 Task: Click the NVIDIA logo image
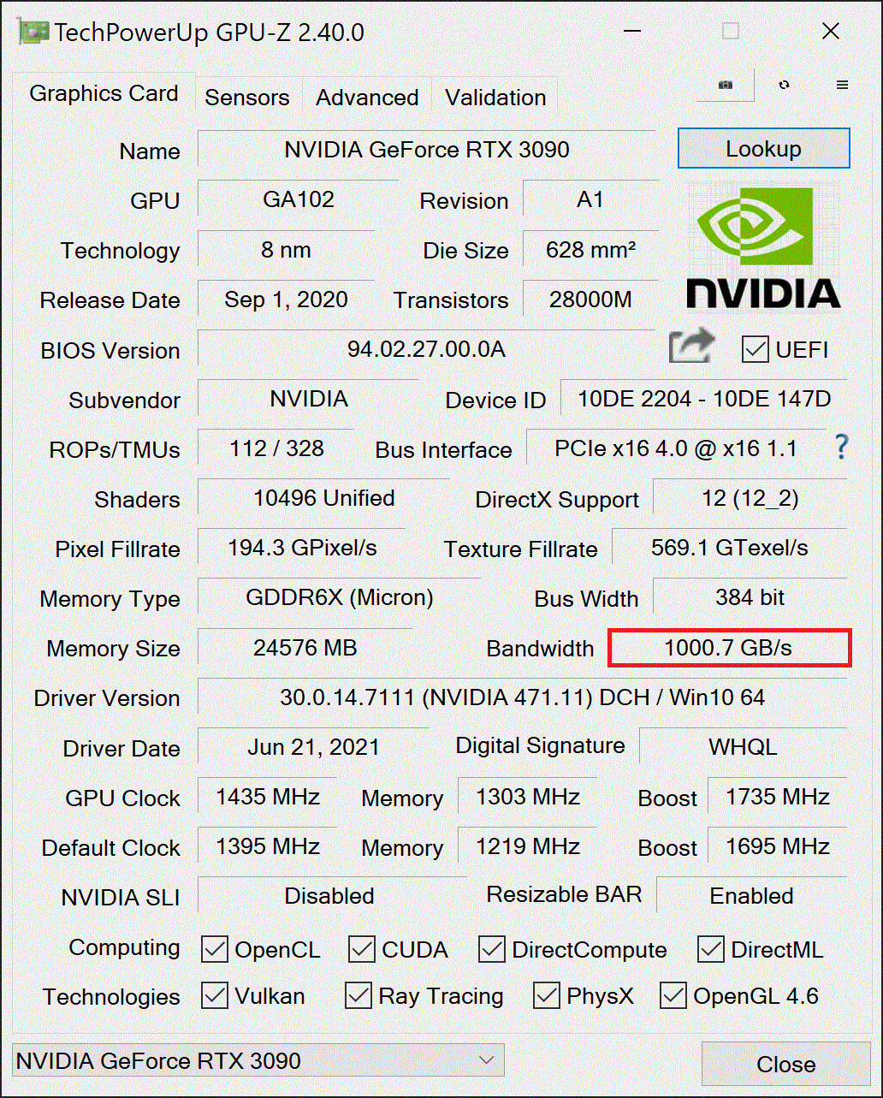pos(764,247)
